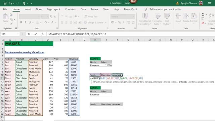
Task: Open Fill Color dropdown arrow
Action: point(48,23)
